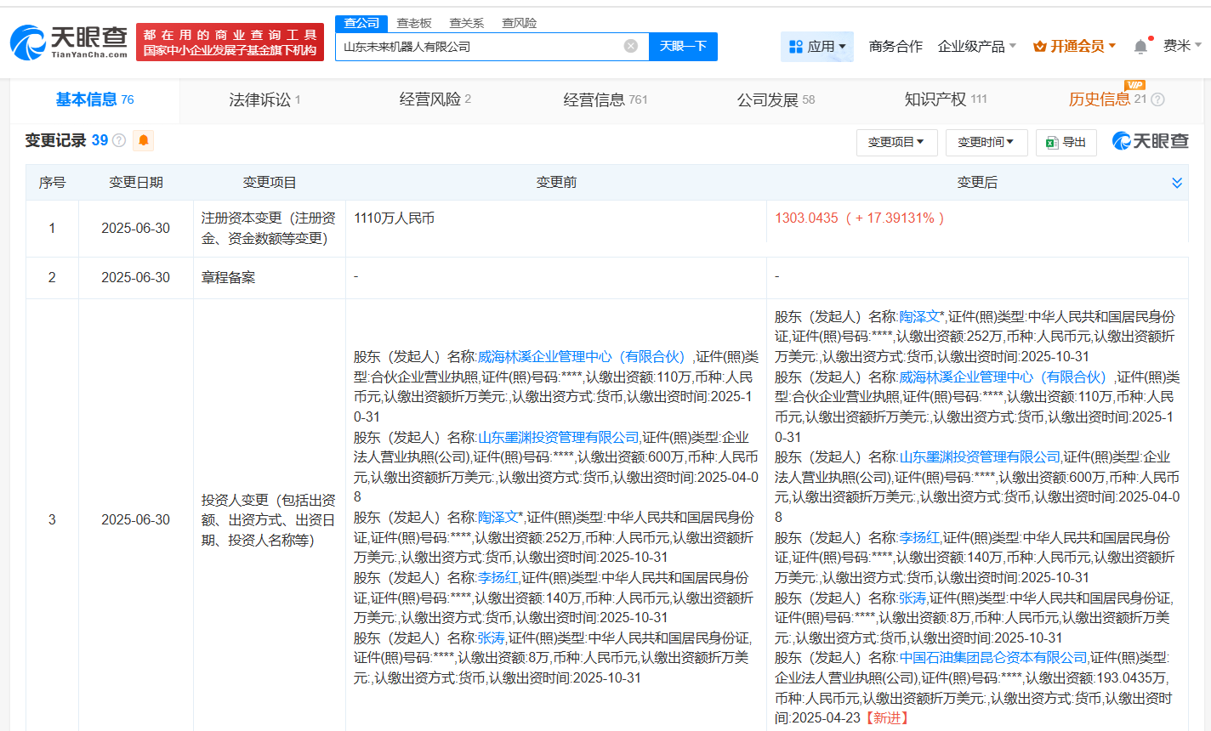Viewport: 1211px width, 731px height.
Task: Select the 查公司 search tab
Action: click(361, 23)
